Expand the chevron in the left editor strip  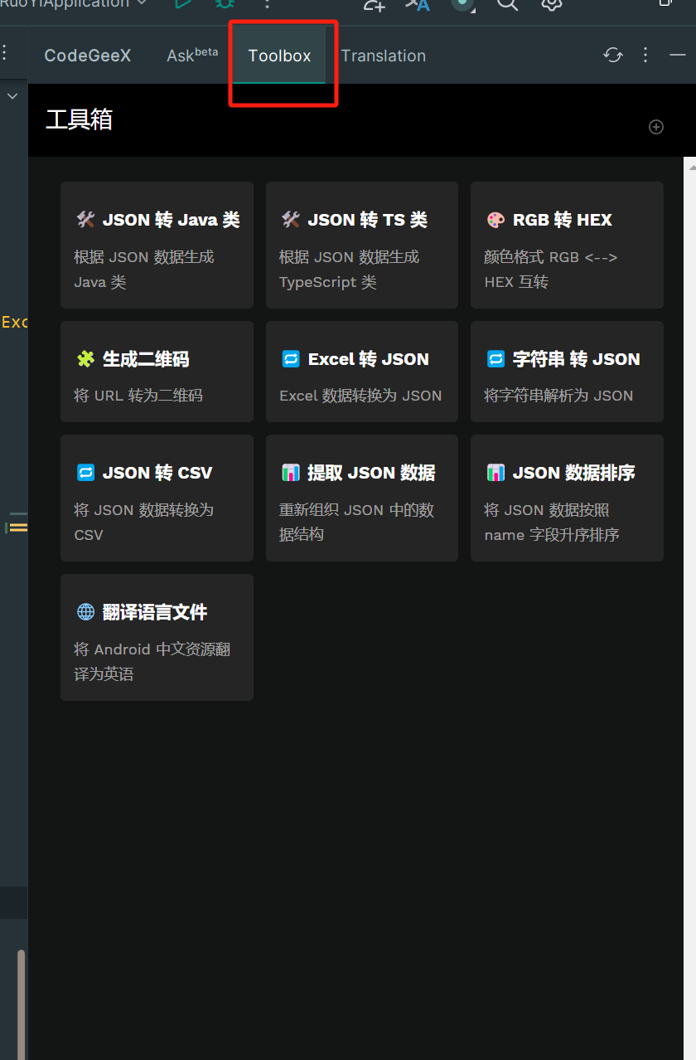12,96
